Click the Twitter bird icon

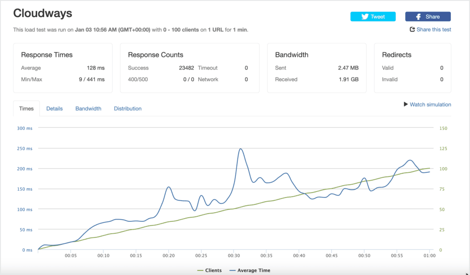click(x=365, y=17)
